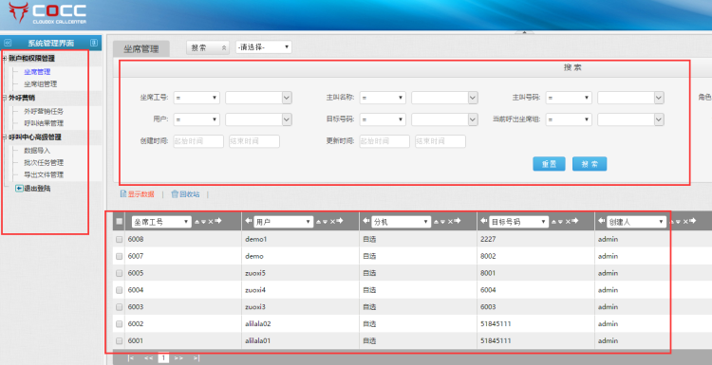Screen dimensions: 712x365
Task: Move 坐席工号 column right
Action: pos(218,221)
